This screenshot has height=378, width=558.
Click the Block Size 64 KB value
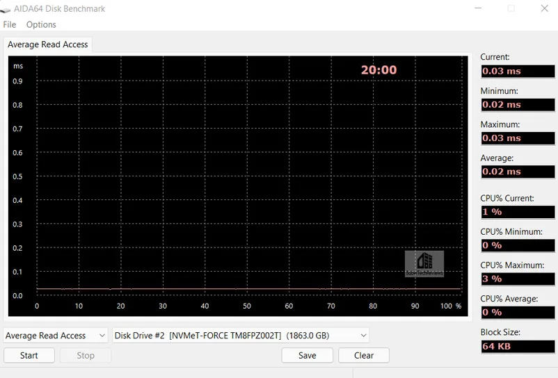(x=518, y=346)
